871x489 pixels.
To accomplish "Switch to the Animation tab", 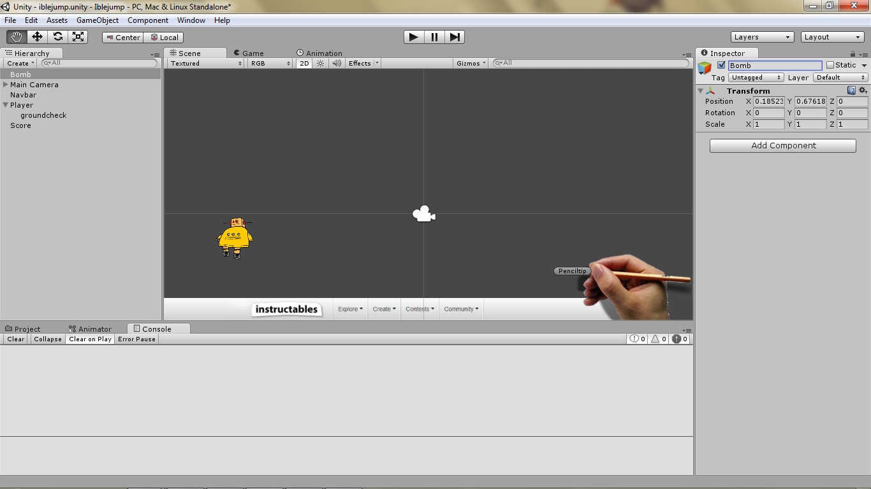I will pos(319,53).
